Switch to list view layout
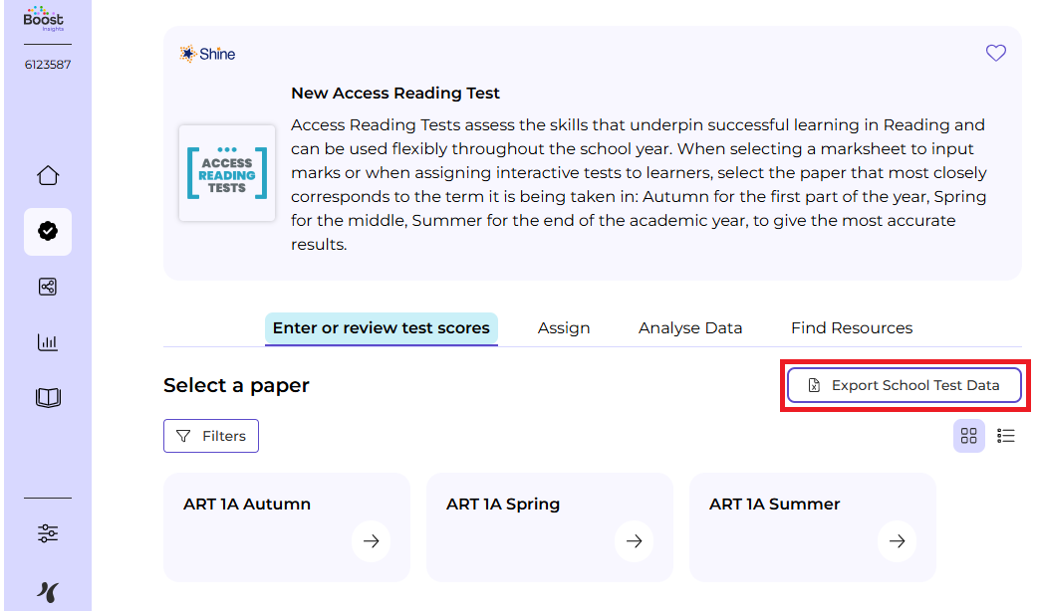 point(1006,436)
